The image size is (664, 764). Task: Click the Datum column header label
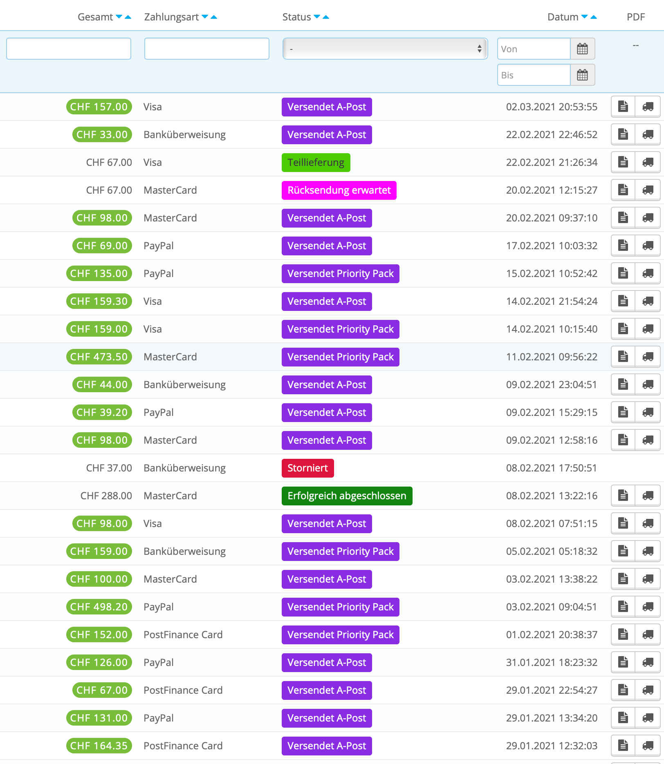[x=563, y=17]
